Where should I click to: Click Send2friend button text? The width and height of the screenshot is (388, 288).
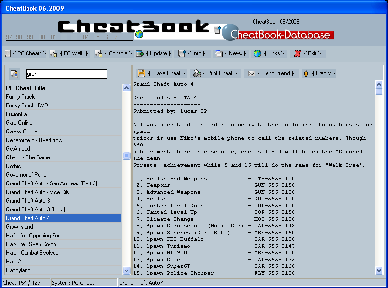276,73
